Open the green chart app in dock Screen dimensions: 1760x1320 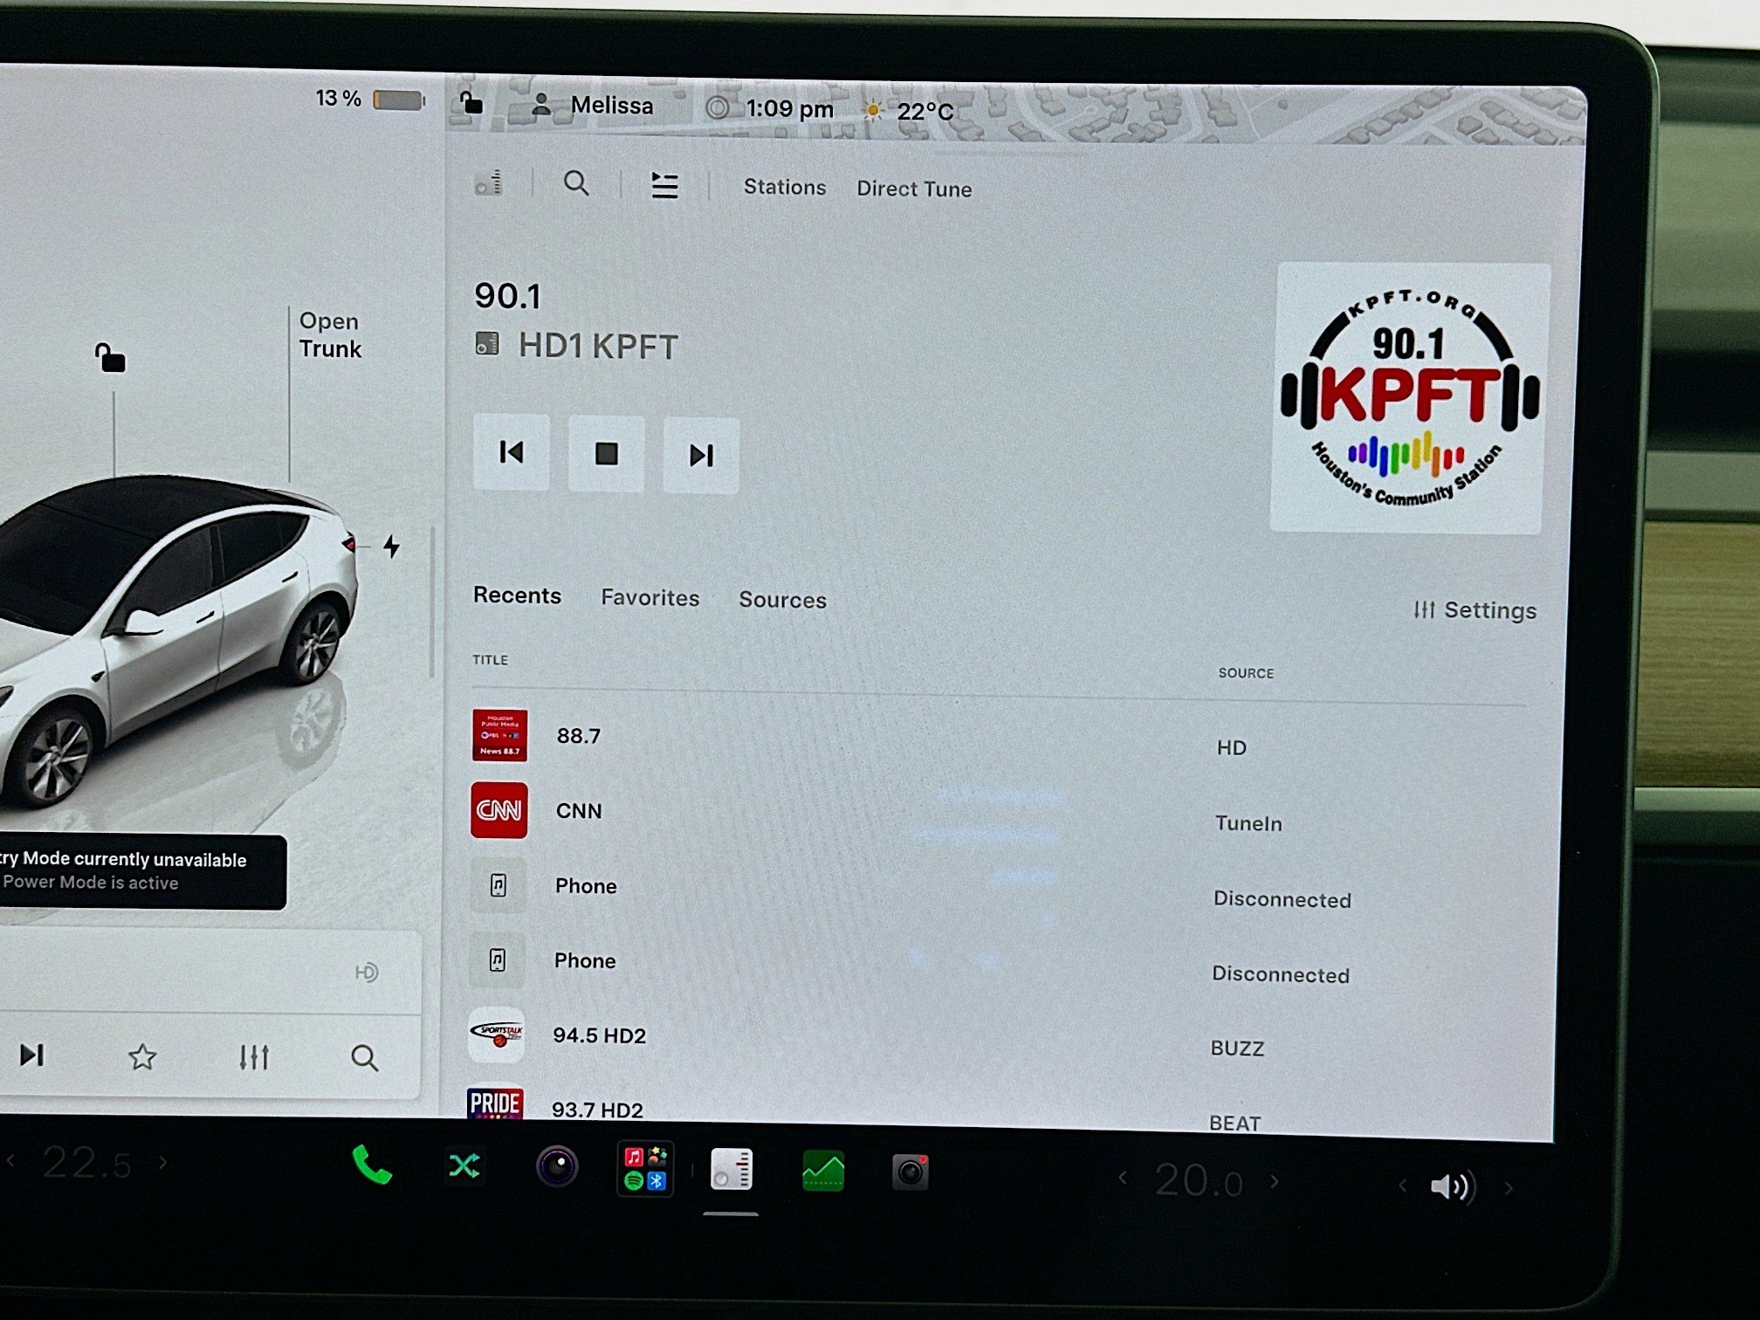(x=823, y=1171)
